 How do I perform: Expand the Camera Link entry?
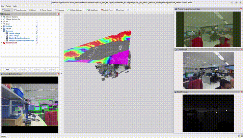pyautogui.click(x=2, y=43)
